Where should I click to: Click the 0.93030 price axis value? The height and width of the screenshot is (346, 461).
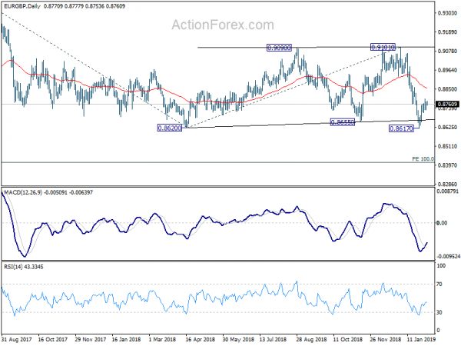pos(447,13)
